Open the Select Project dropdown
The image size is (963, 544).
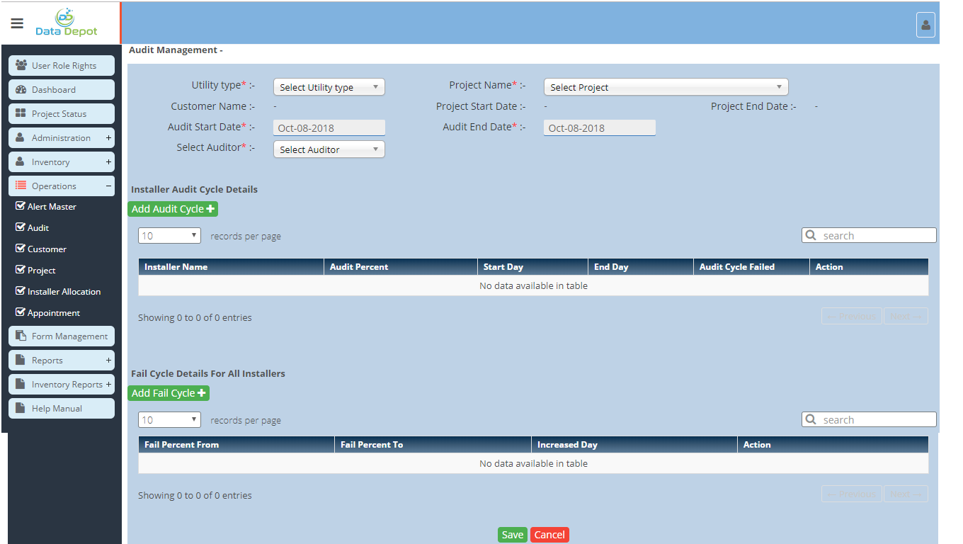[666, 87]
